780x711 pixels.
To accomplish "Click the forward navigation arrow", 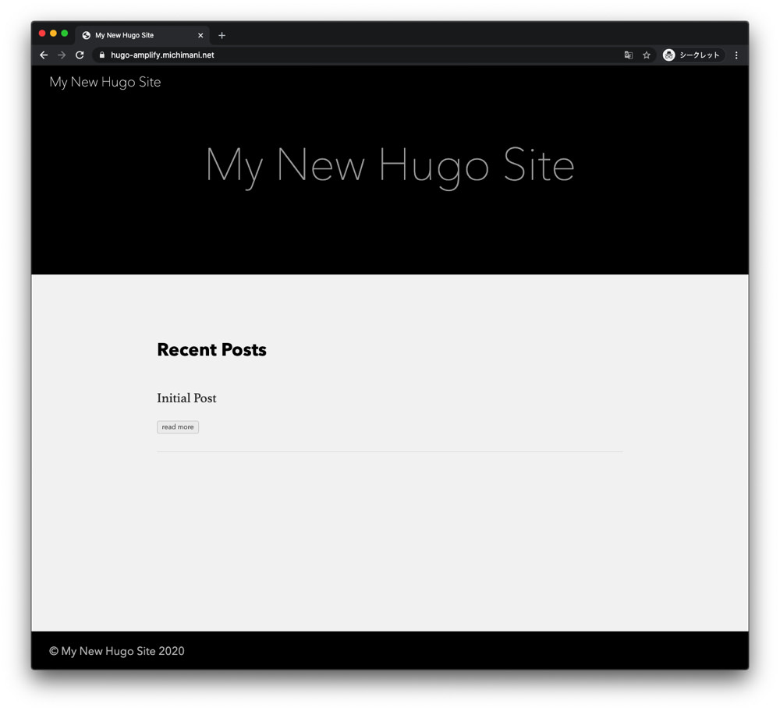I will 62,55.
